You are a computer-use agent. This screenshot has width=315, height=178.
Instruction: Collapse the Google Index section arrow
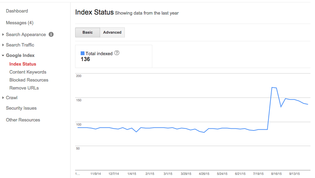(3, 56)
